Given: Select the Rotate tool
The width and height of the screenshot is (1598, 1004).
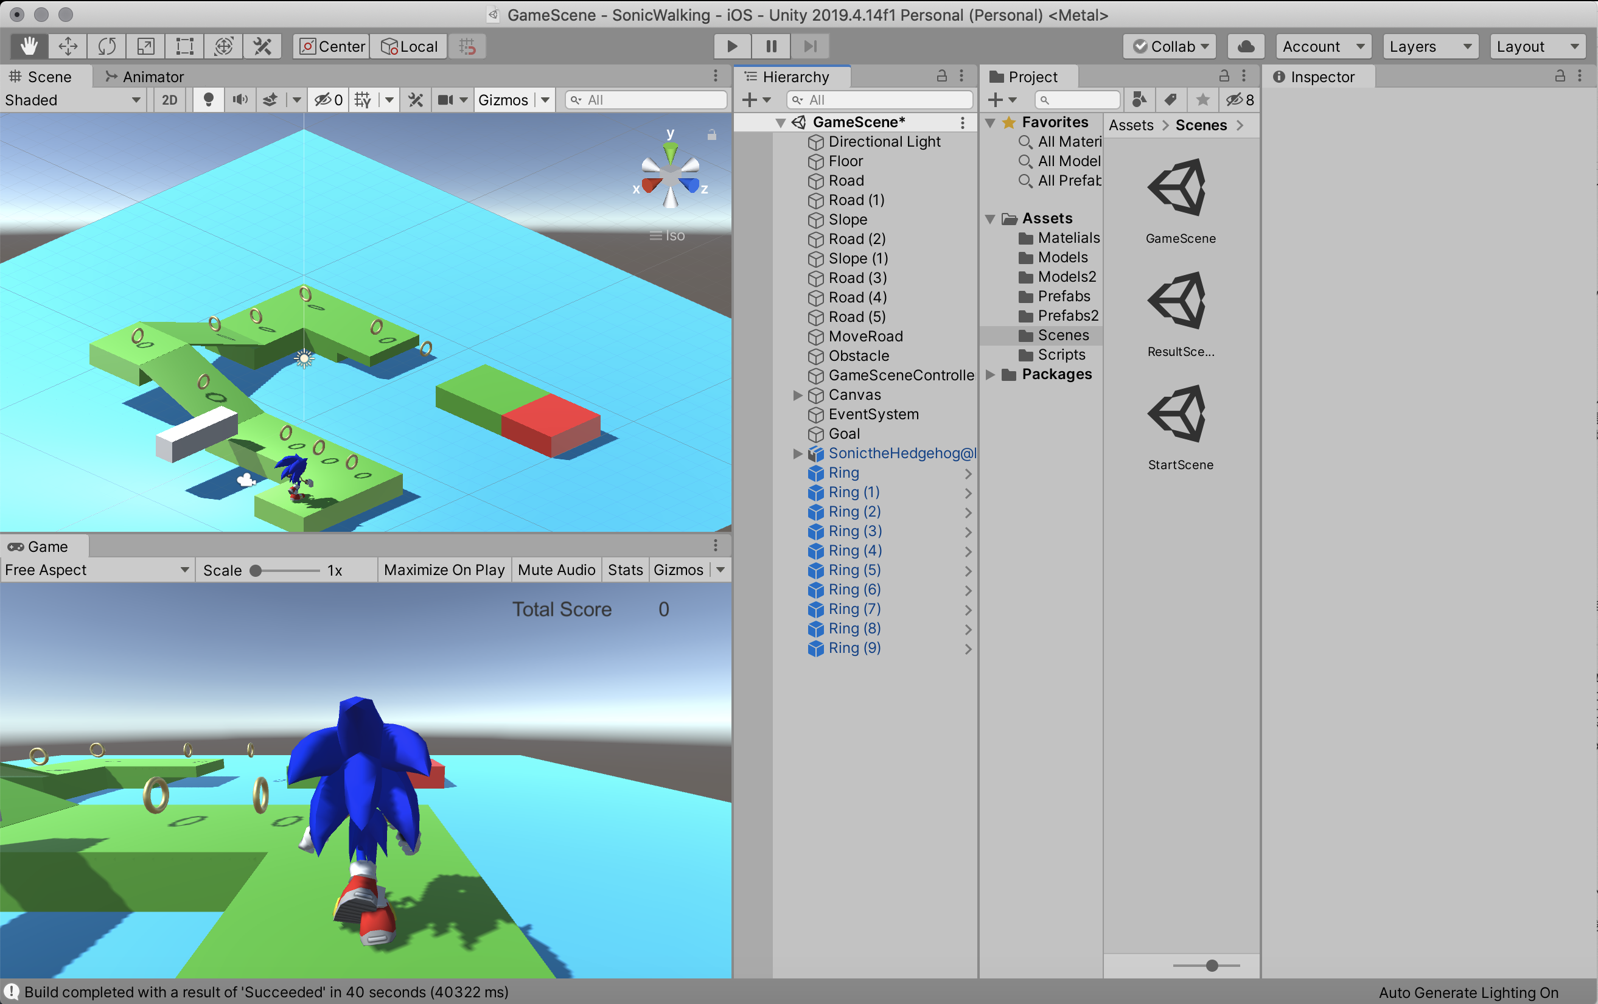Looking at the screenshot, I should (107, 46).
